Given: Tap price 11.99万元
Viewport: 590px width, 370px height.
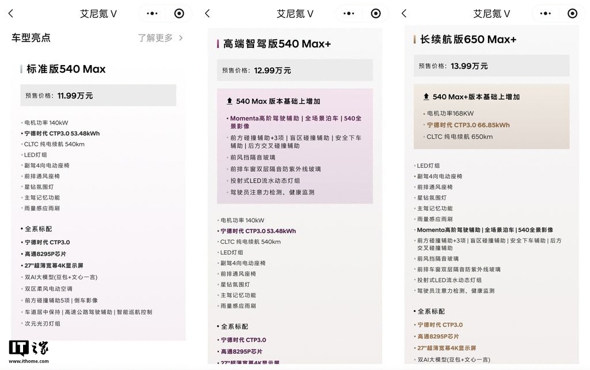Looking at the screenshot, I should click(75, 96).
